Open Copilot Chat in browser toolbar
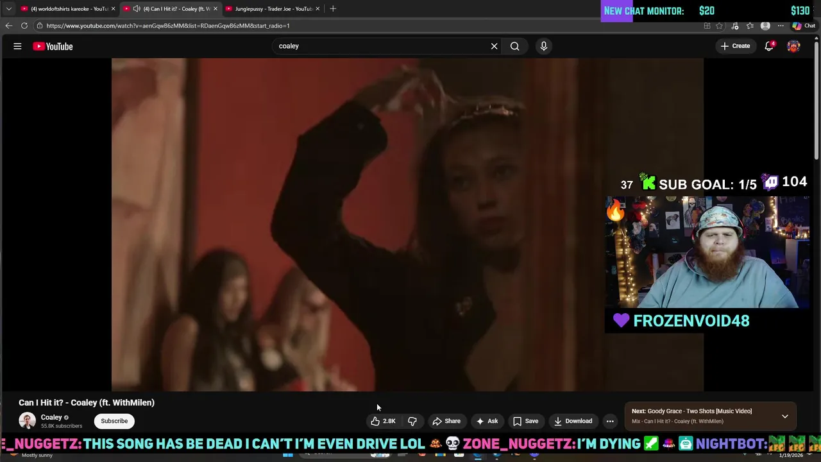Image resolution: width=821 pixels, height=462 pixels. pyautogui.click(x=804, y=26)
